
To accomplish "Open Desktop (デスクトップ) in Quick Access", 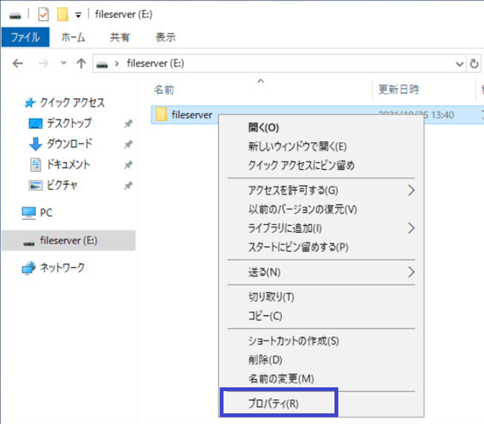I will tap(68, 123).
